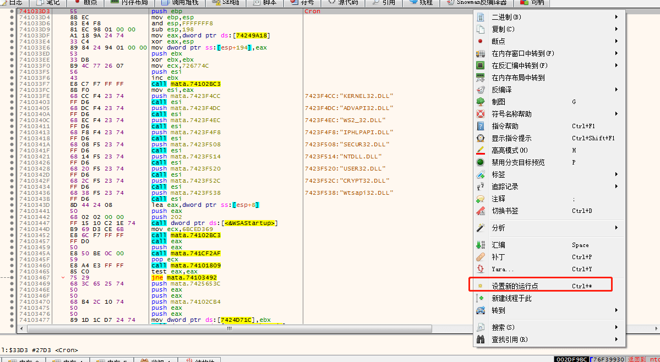Click the disassembly scrollbar right arrow
The height and width of the screenshot is (362, 660).
656,329
